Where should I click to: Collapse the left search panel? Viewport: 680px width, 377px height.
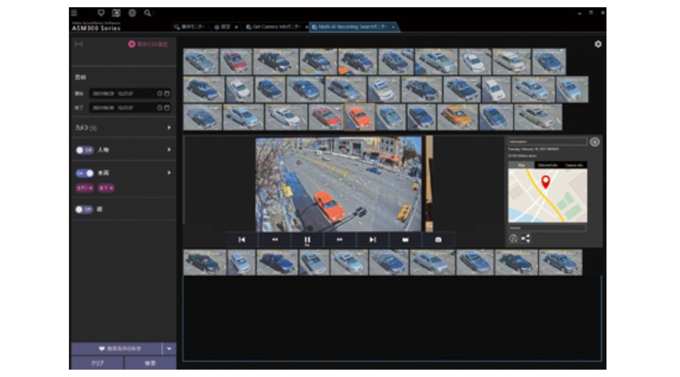click(x=79, y=44)
